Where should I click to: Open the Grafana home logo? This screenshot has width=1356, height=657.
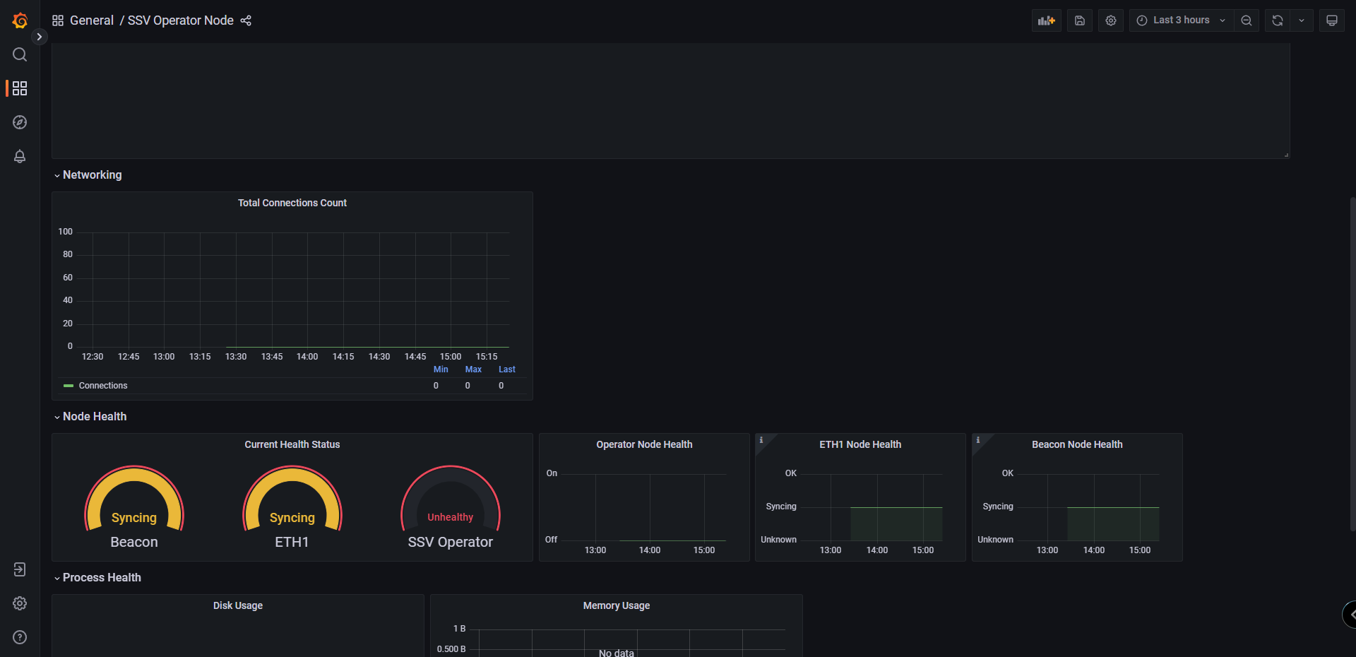[20, 20]
